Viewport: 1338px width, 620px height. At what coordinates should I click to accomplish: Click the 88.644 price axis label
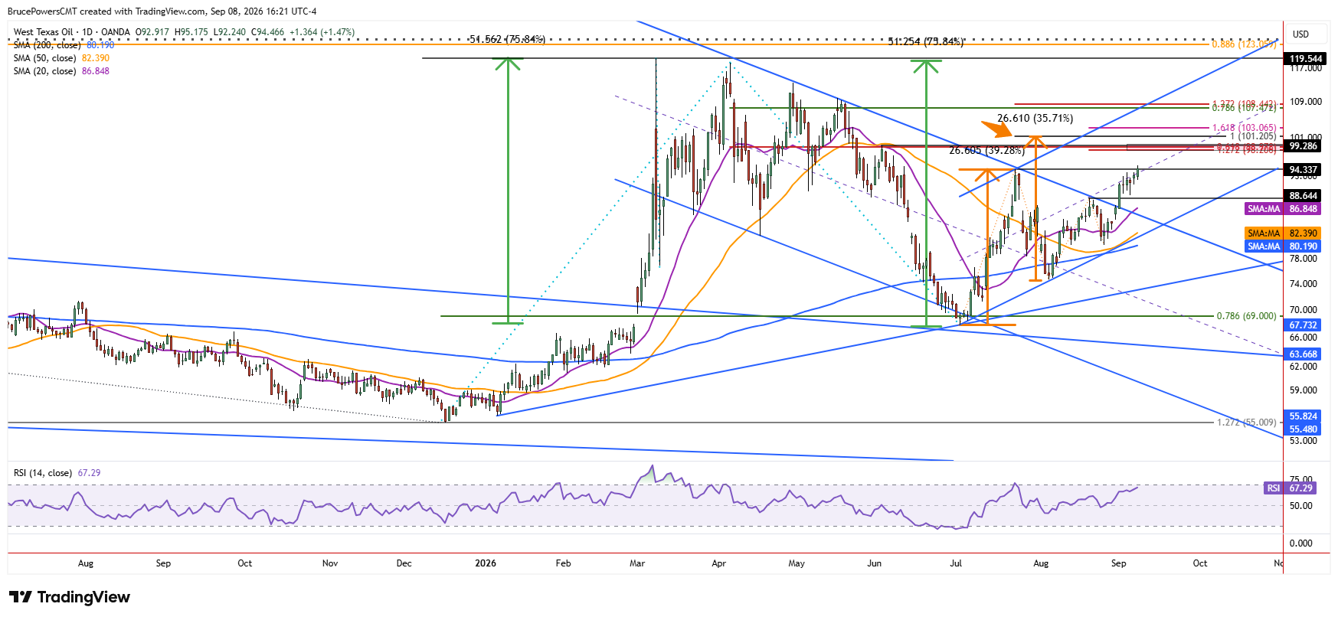[1304, 196]
